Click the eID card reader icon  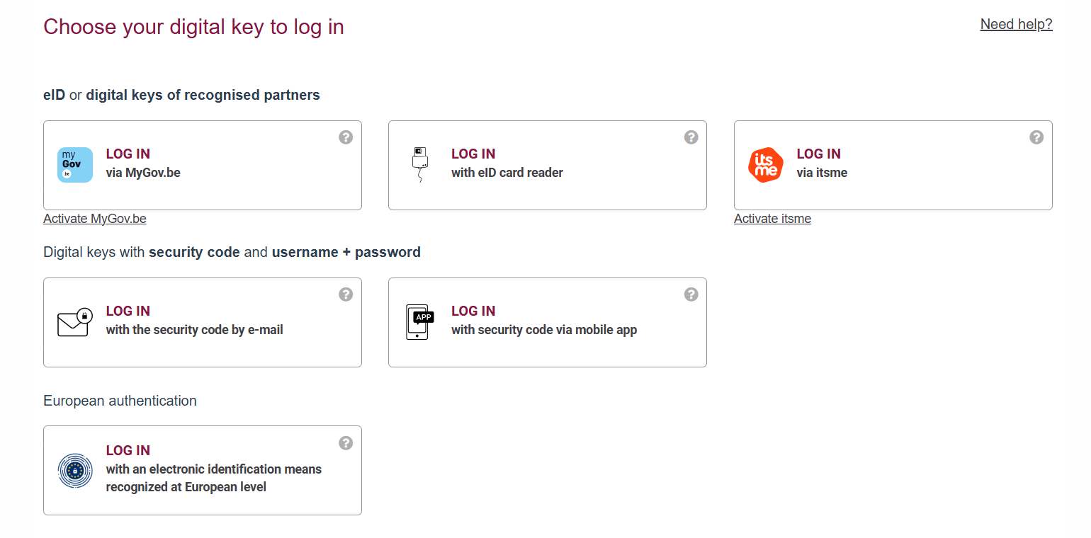(x=420, y=165)
